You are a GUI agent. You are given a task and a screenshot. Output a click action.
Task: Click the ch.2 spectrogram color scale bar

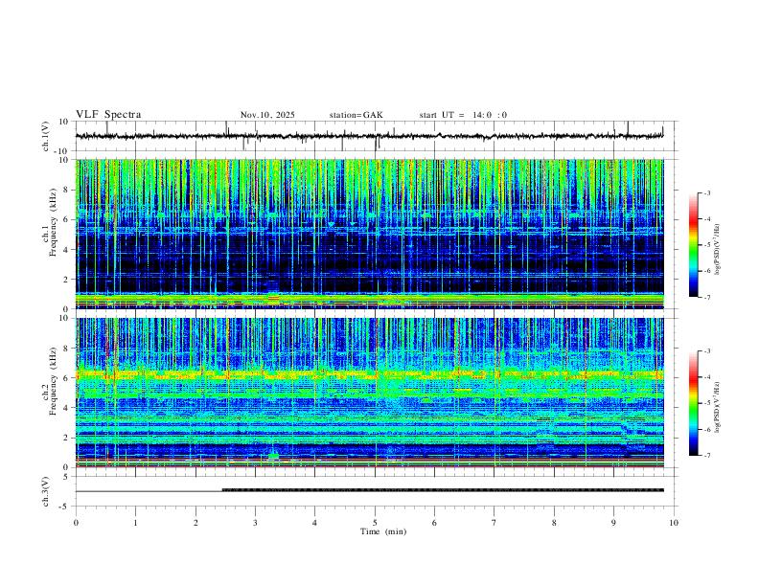click(694, 403)
